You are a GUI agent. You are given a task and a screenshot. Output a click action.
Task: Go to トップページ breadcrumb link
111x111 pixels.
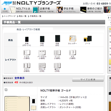[x=10, y=16]
